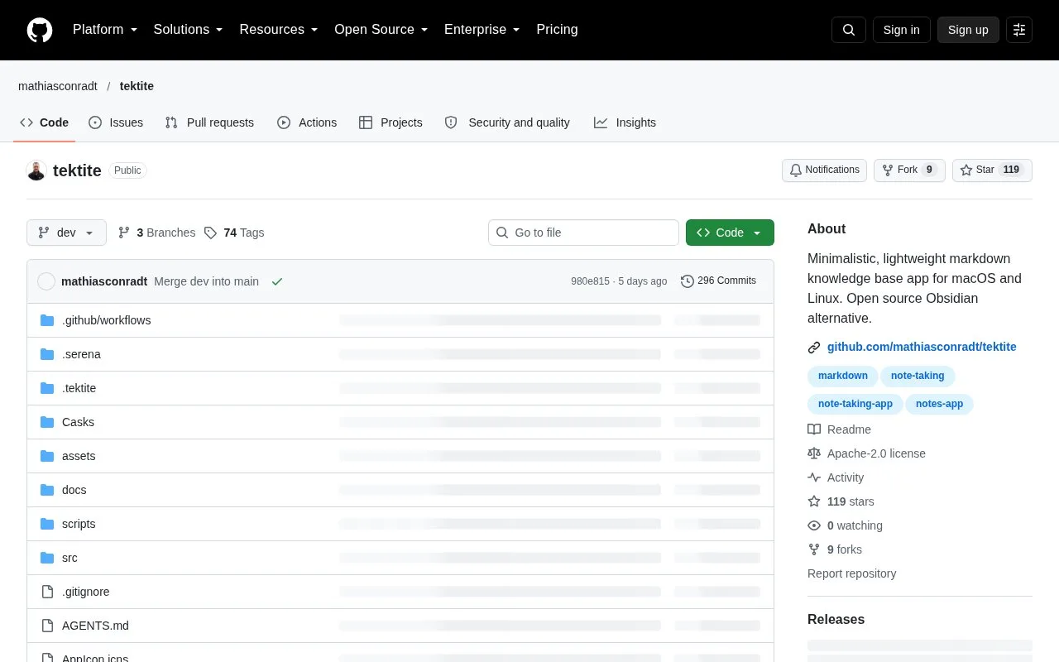The width and height of the screenshot is (1059, 662).
Task: Click the star icon beside 119 stars
Action: pos(814,501)
